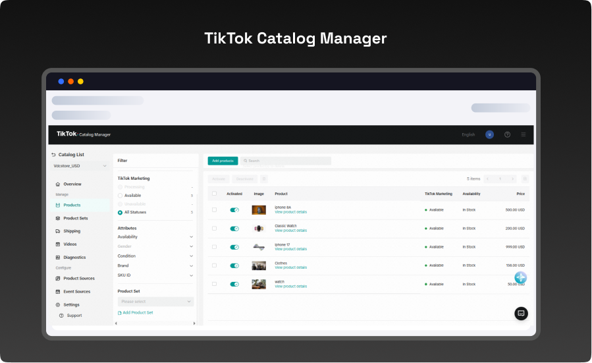Open Product Sets in the sidebar
This screenshot has width=592, height=363.
click(x=75, y=218)
